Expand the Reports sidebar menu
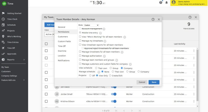 (x=24, y=60)
